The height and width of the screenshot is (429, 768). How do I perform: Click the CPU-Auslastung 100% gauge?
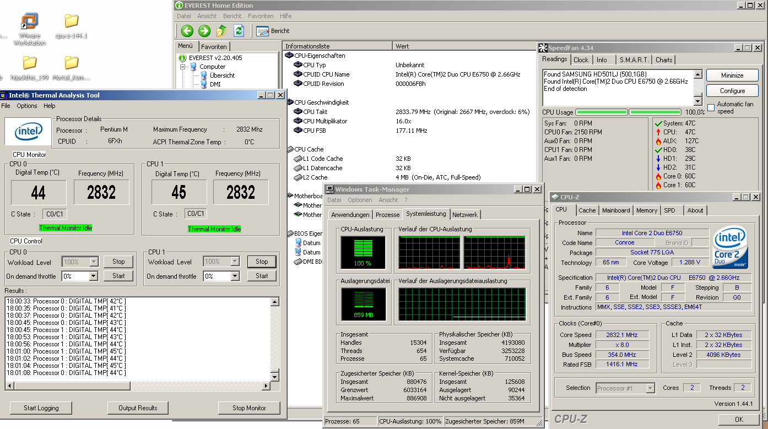coord(363,253)
